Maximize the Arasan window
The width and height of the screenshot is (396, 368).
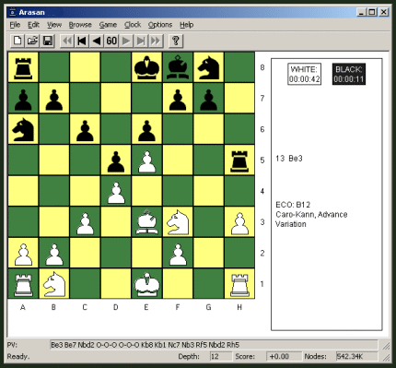pyautogui.click(x=372, y=12)
